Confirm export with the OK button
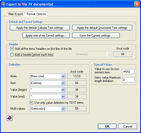The height and width of the screenshot is (133, 141). 107,126
